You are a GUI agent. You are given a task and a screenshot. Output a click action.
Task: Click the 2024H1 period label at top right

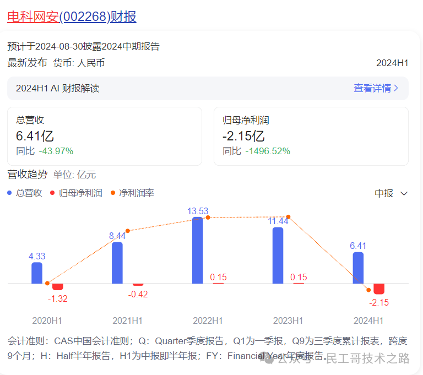click(392, 63)
